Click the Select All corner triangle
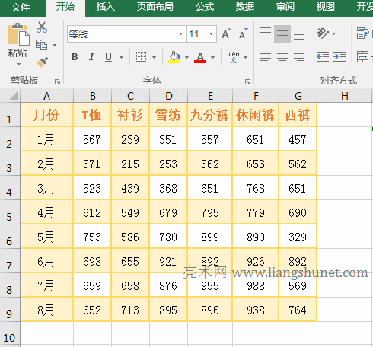 (13, 96)
